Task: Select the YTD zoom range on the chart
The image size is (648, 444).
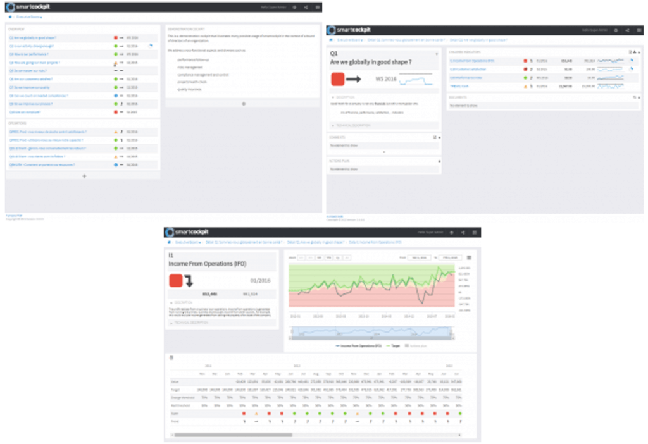Action: [x=329, y=257]
